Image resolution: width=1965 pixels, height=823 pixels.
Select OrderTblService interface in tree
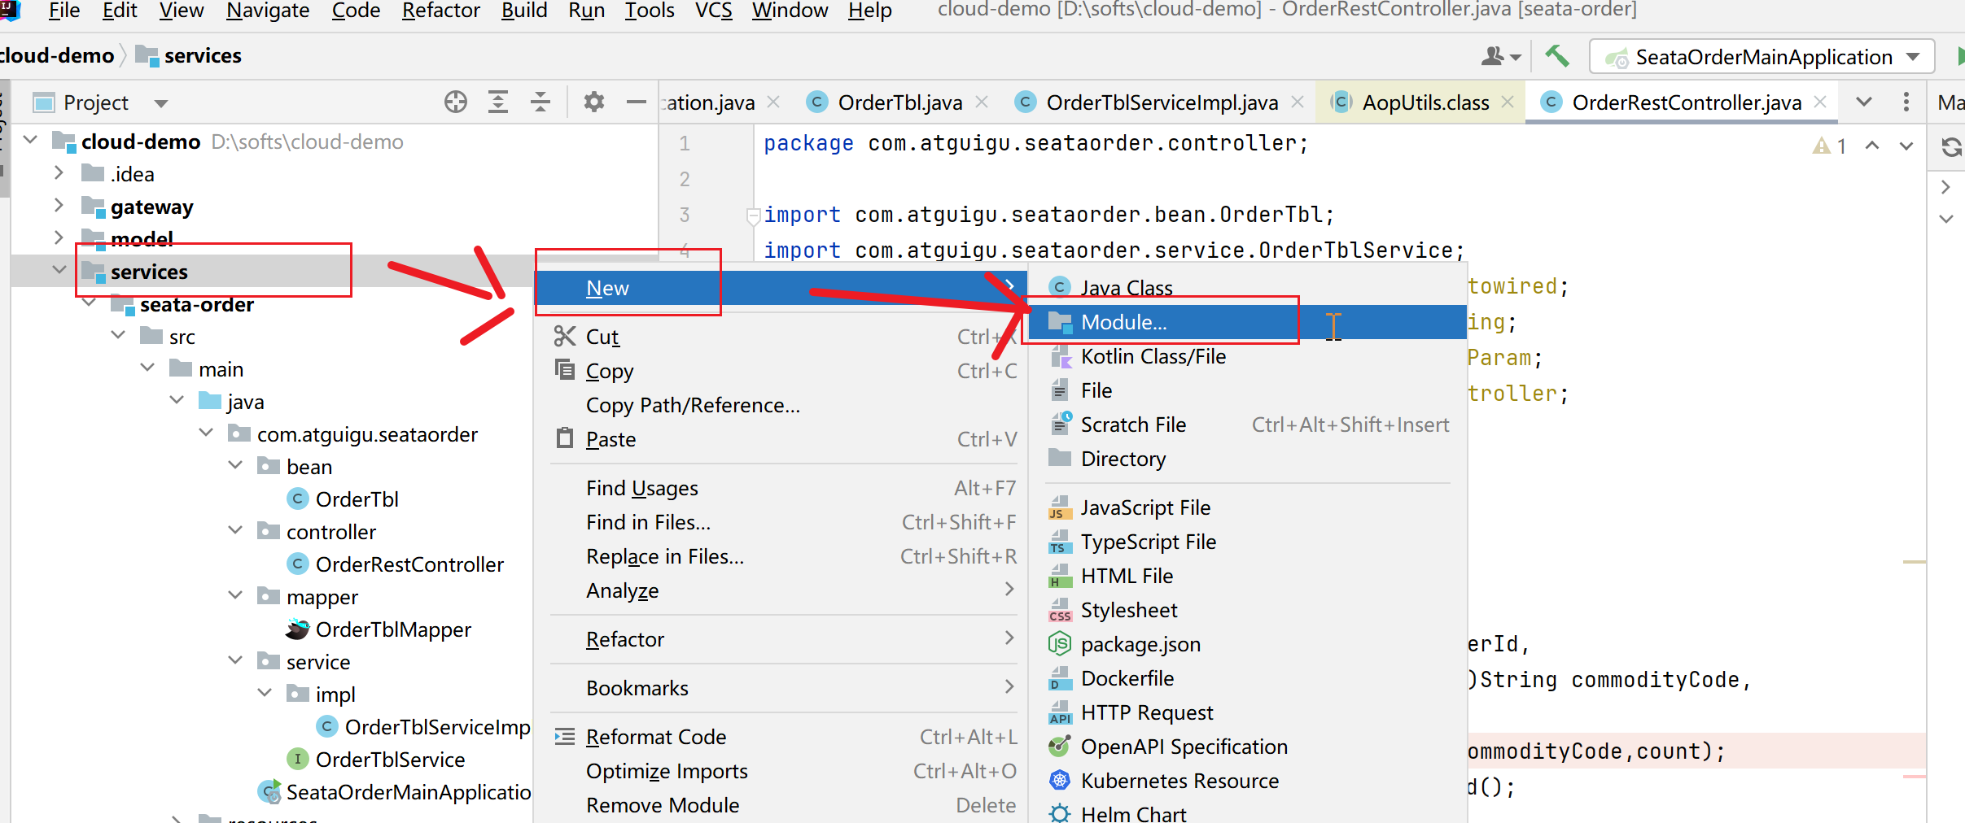tap(390, 760)
